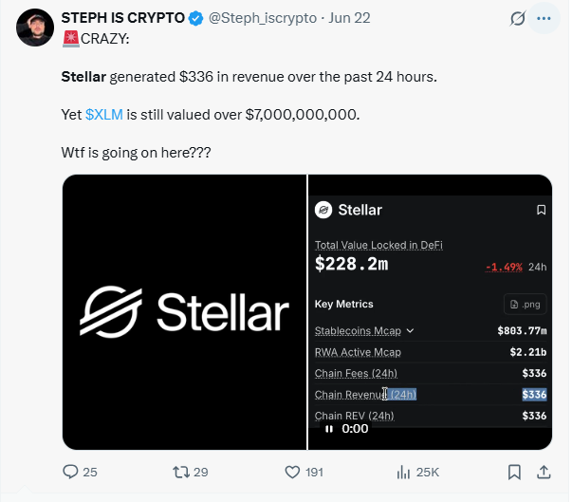Expand the Stablecoins Mcap chevron
This screenshot has width=572, height=502.
[x=411, y=330]
